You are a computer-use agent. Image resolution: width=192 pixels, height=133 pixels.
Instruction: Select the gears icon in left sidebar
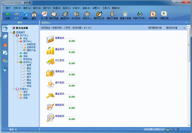tap(5, 61)
